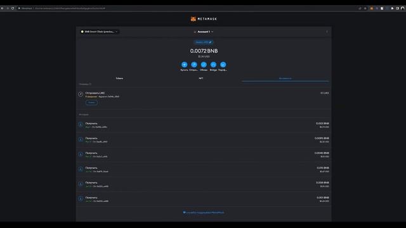Screen dimensions: 406x228
Task: Open the pending Send LIKE transaction
Action: (x=204, y=98)
